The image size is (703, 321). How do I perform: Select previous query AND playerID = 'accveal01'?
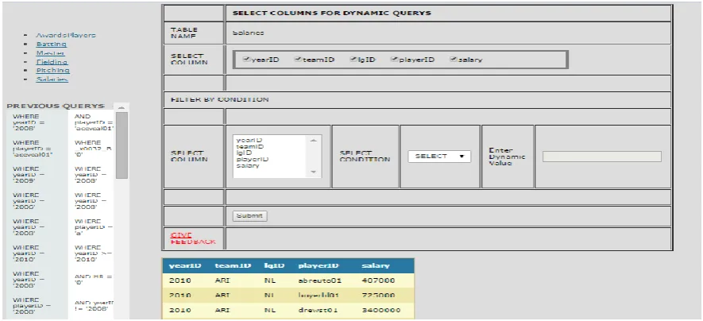(x=95, y=122)
